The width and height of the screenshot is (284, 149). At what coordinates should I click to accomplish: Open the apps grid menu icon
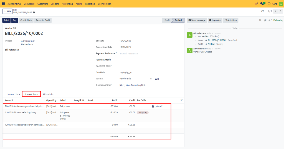pyautogui.click(x=3, y=4)
